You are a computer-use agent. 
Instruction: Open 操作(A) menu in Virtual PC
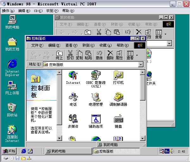coord(8,11)
